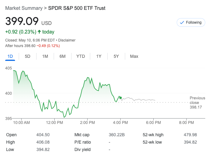Switch to the 5D tab
The width and height of the screenshot is (212, 155).
click(28, 56)
